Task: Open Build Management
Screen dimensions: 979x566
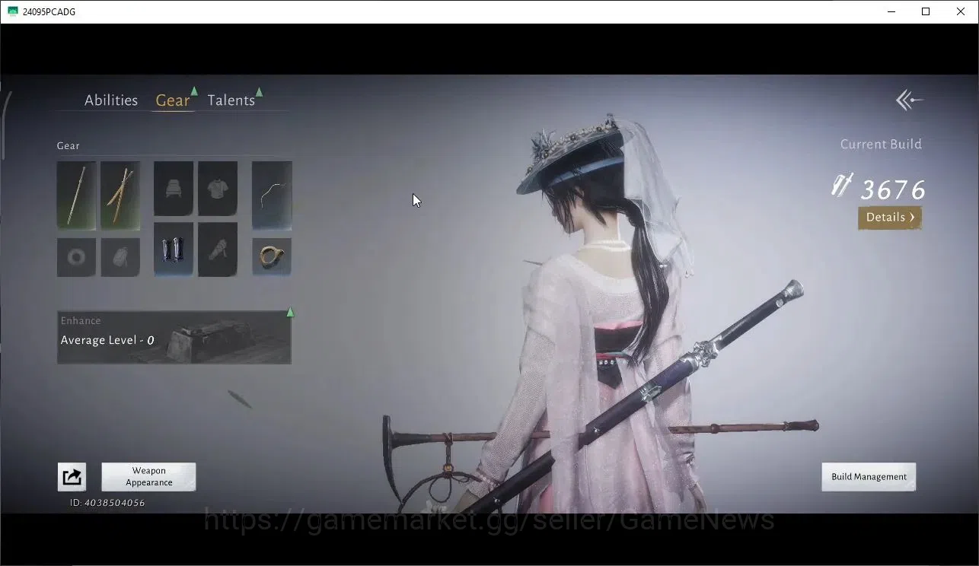Action: click(x=869, y=477)
